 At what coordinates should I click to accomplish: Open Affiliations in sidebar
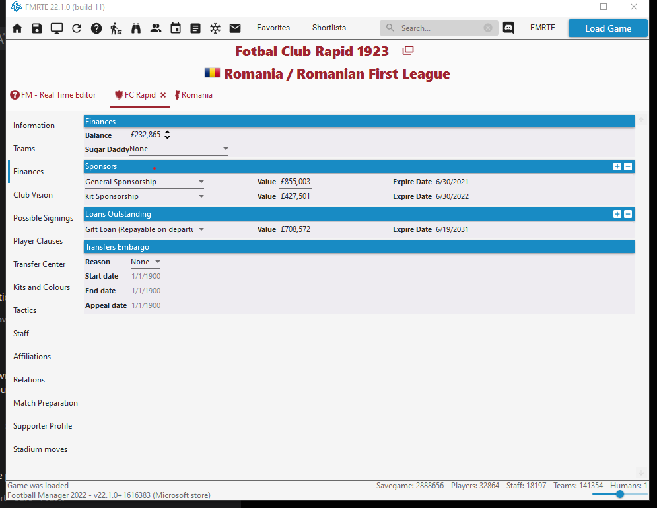[x=32, y=356]
